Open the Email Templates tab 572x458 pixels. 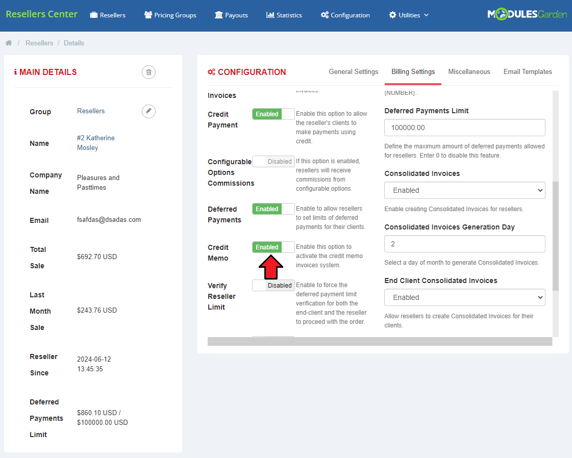(x=528, y=72)
